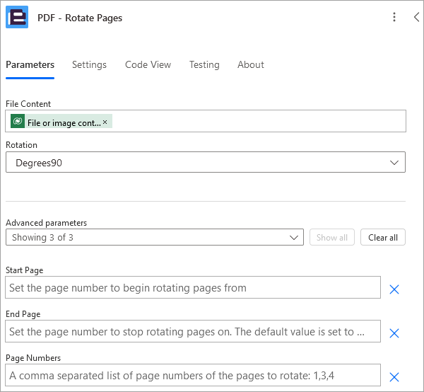This screenshot has height=392, width=424.
Task: Click the Page Numbers input field
Action: 193,375
